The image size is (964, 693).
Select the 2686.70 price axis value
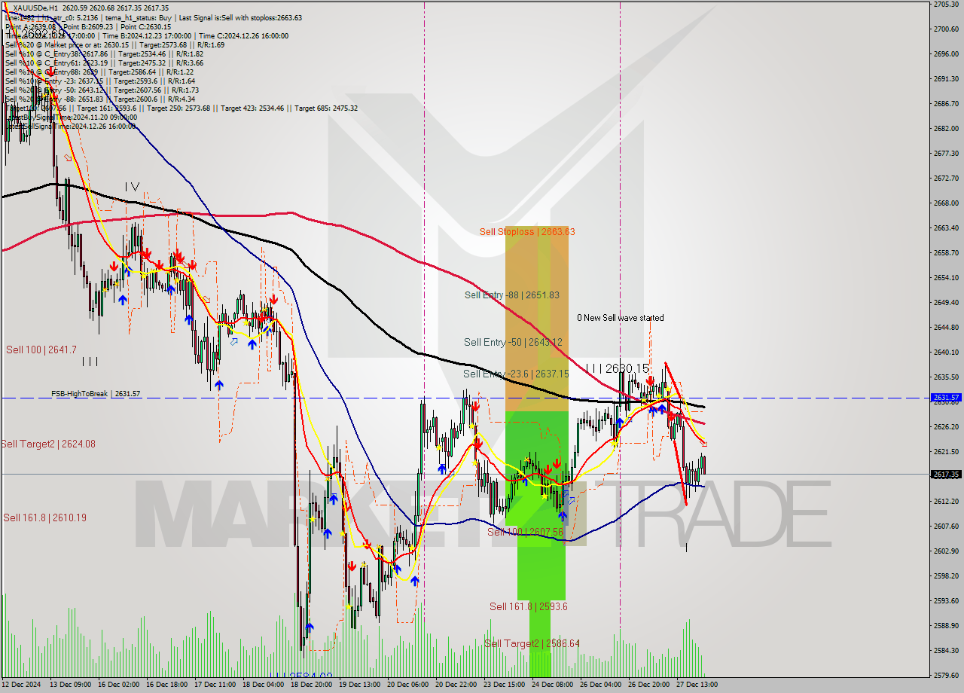coord(946,104)
